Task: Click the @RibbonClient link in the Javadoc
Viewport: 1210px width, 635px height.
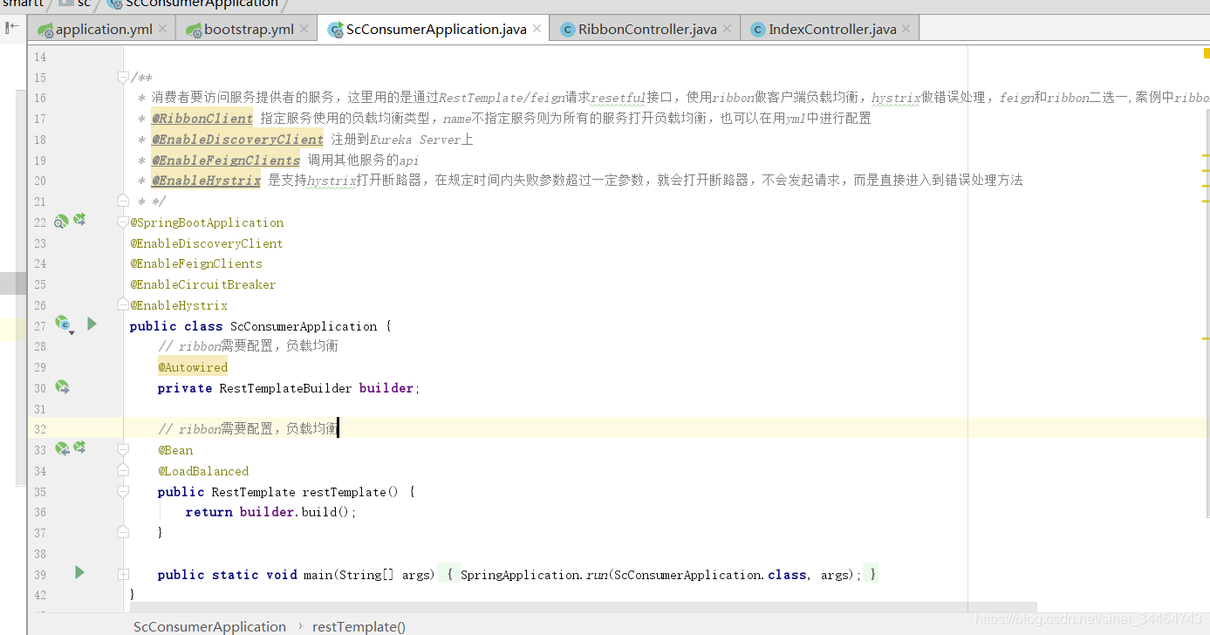Action: point(202,119)
